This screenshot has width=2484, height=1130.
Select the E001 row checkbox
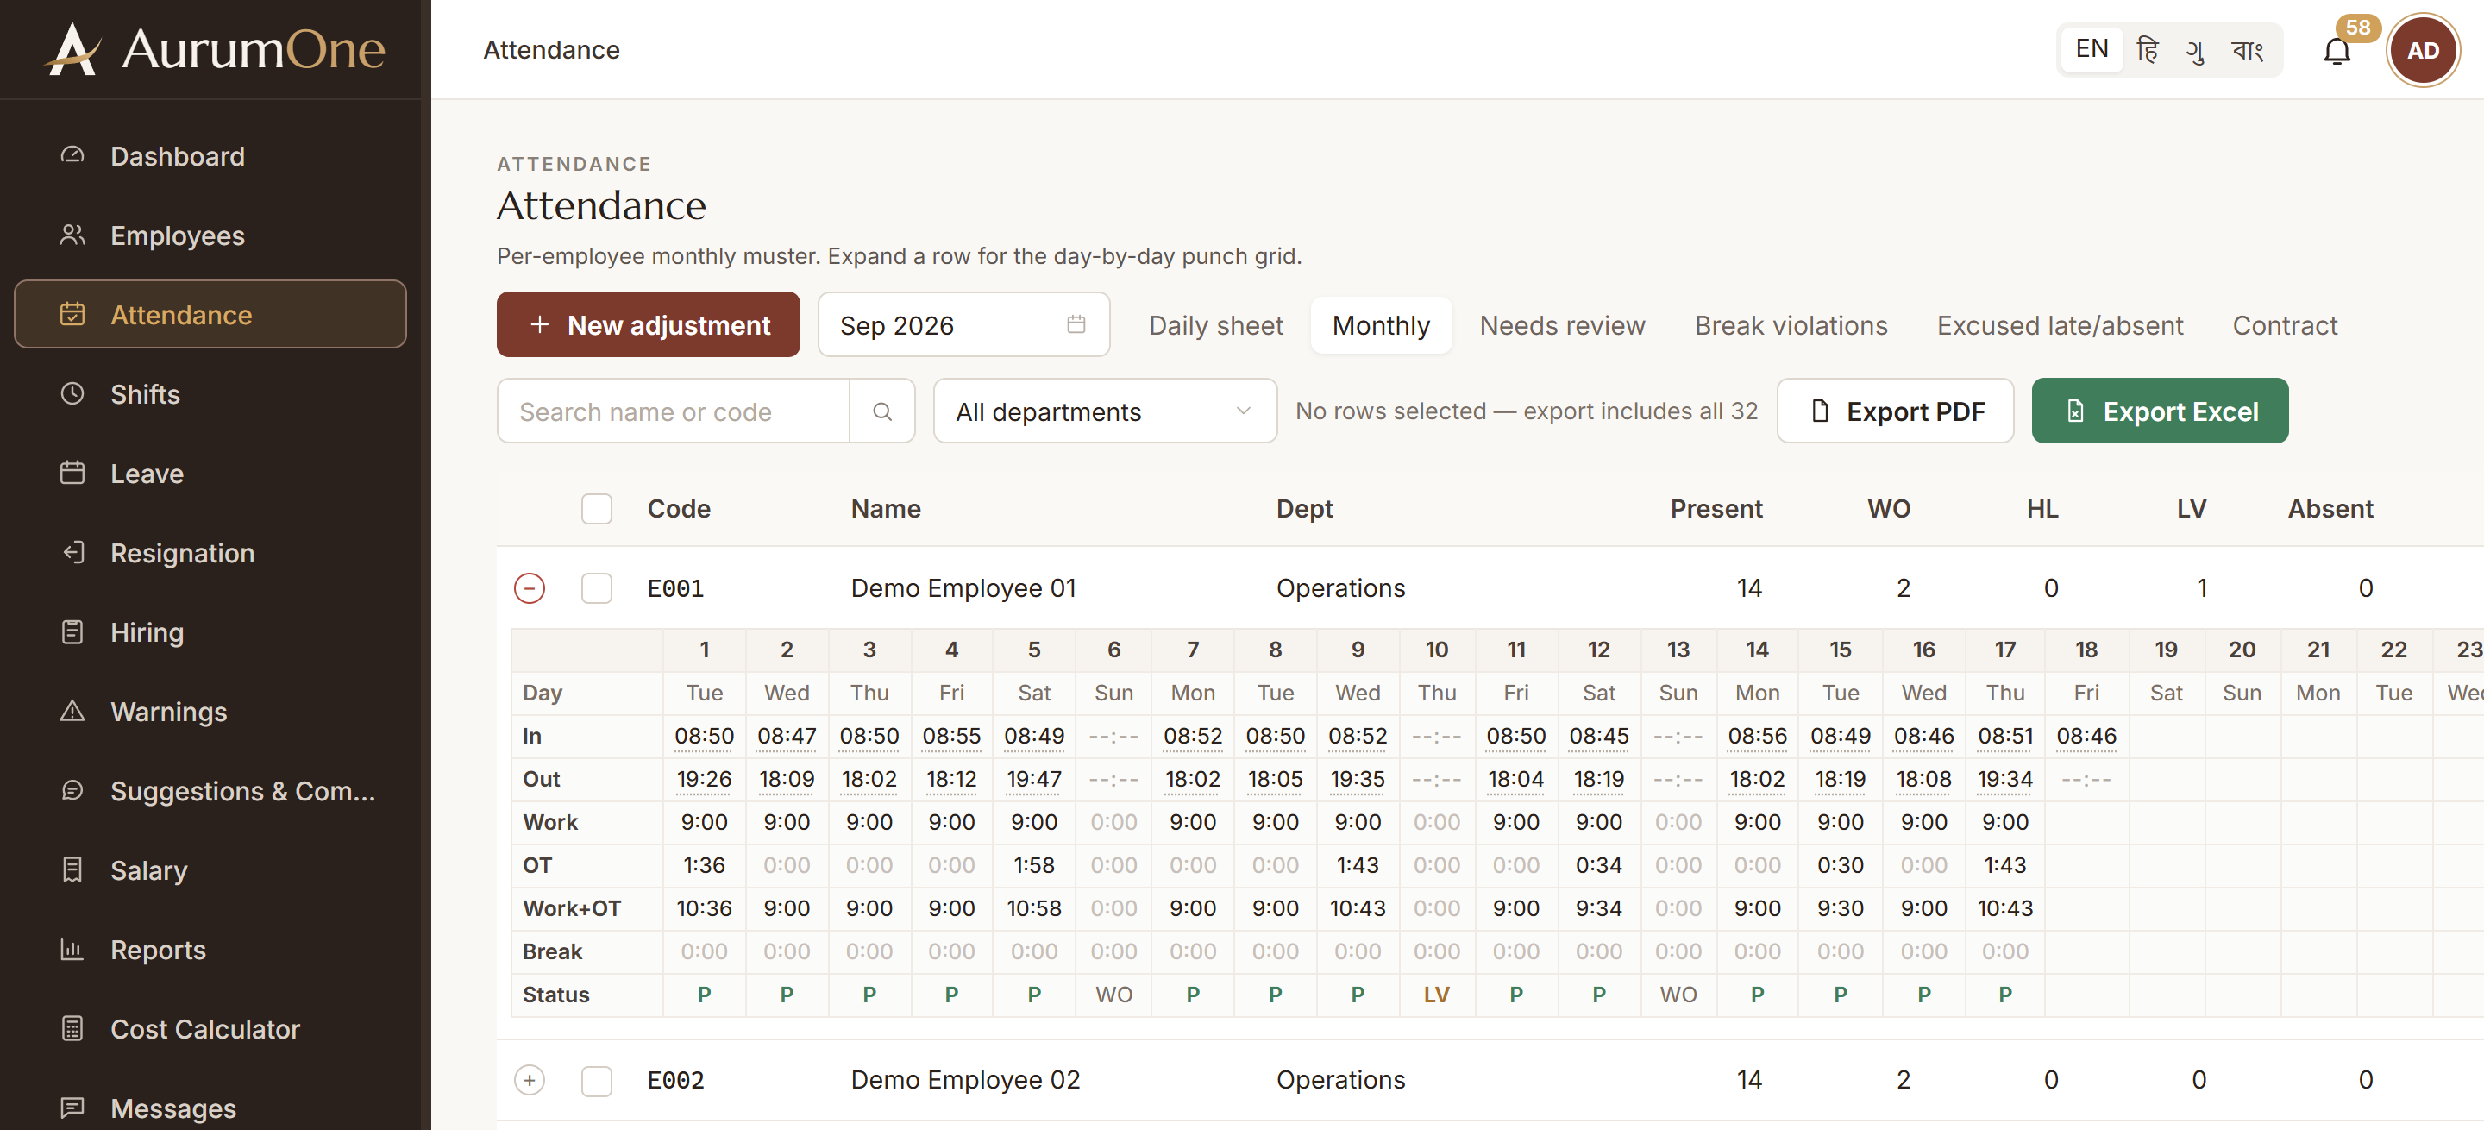[x=597, y=588]
